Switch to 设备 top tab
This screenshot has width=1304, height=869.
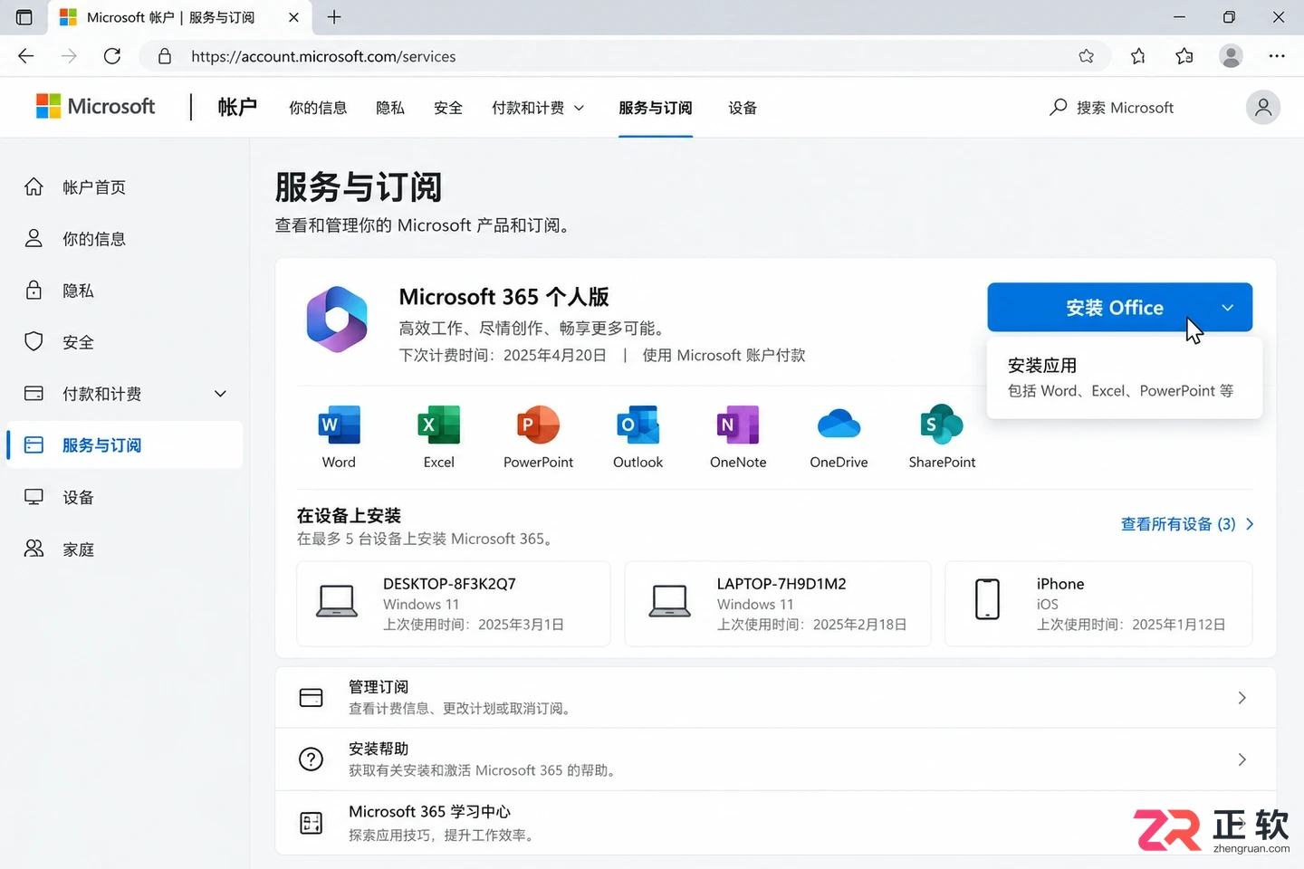coord(743,108)
